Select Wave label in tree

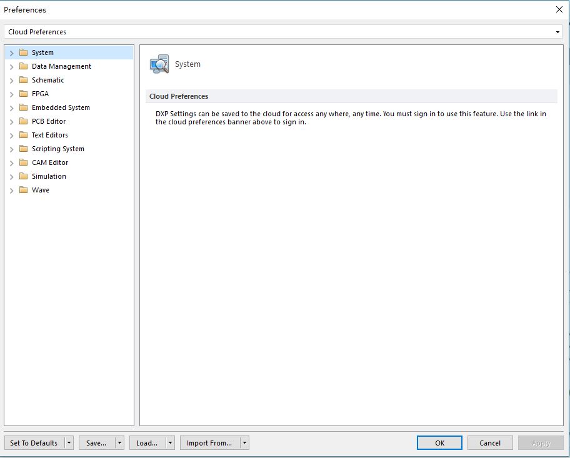click(x=41, y=190)
